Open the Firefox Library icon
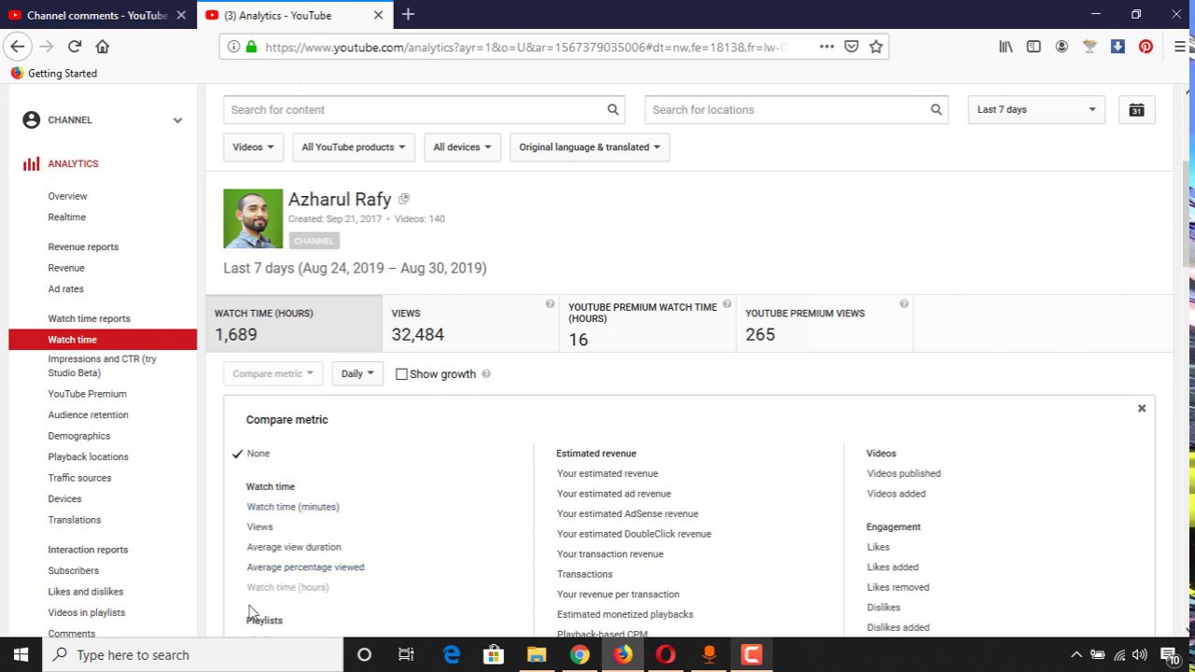The width and height of the screenshot is (1195, 672). [x=1005, y=47]
